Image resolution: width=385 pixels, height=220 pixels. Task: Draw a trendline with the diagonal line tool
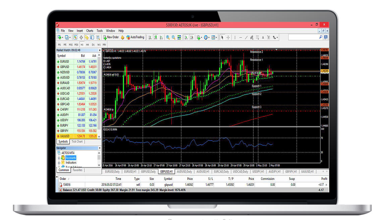[x=246, y=37]
